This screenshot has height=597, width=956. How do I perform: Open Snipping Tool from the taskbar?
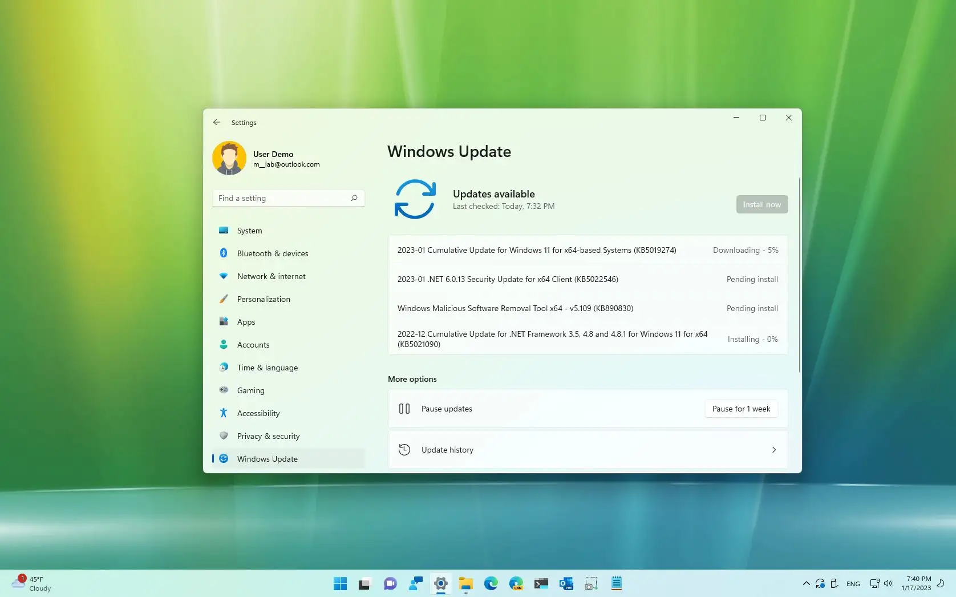(x=592, y=583)
